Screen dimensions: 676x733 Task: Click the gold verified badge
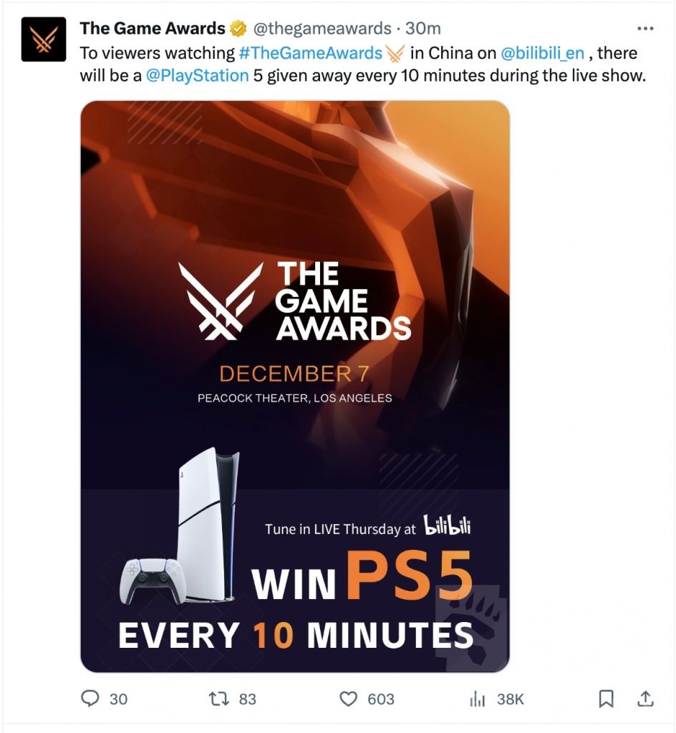pos(238,29)
